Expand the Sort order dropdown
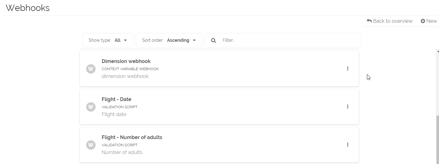Screen dimensions: 439x164 [x=169, y=40]
